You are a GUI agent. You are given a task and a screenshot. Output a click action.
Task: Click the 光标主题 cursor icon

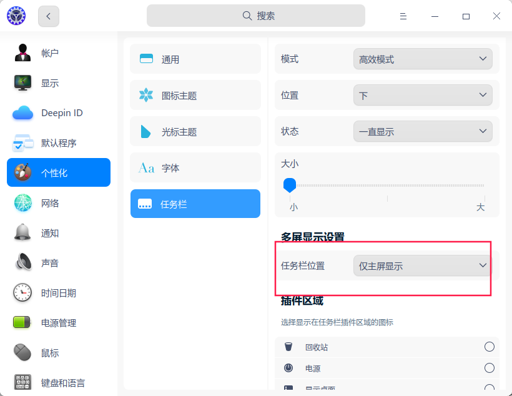pos(145,131)
